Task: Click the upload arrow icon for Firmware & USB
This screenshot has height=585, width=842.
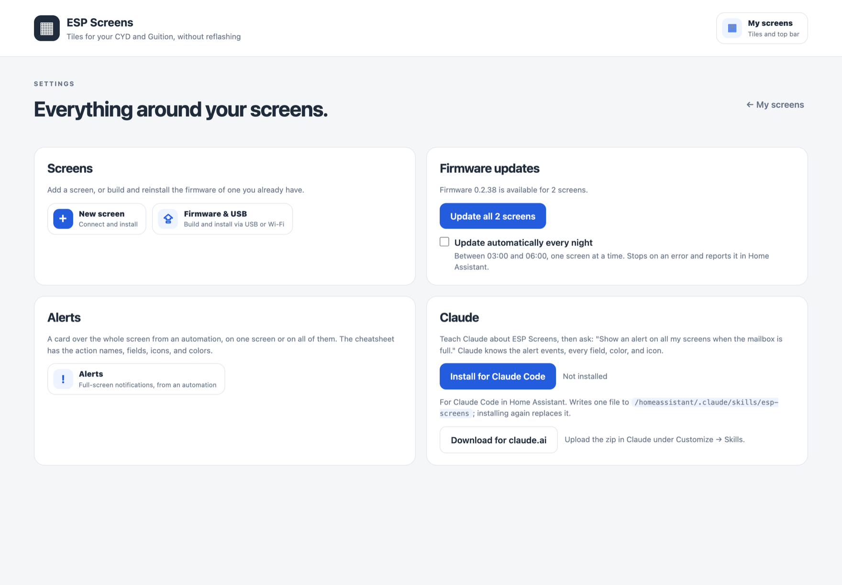Action: [168, 219]
